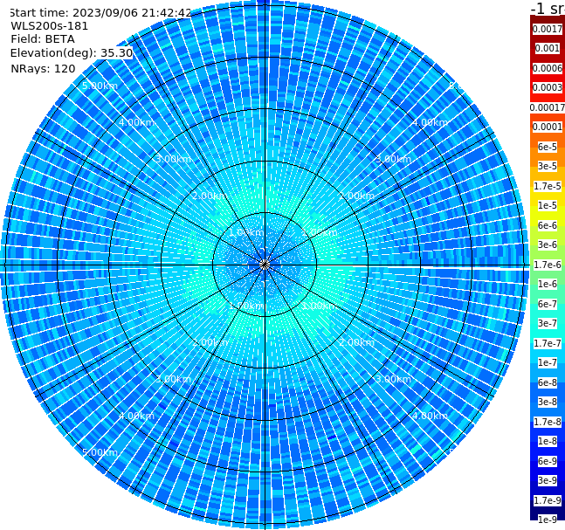
Task: Click the '2.00km' range label in upper-right quadrant
Action: click(x=356, y=196)
